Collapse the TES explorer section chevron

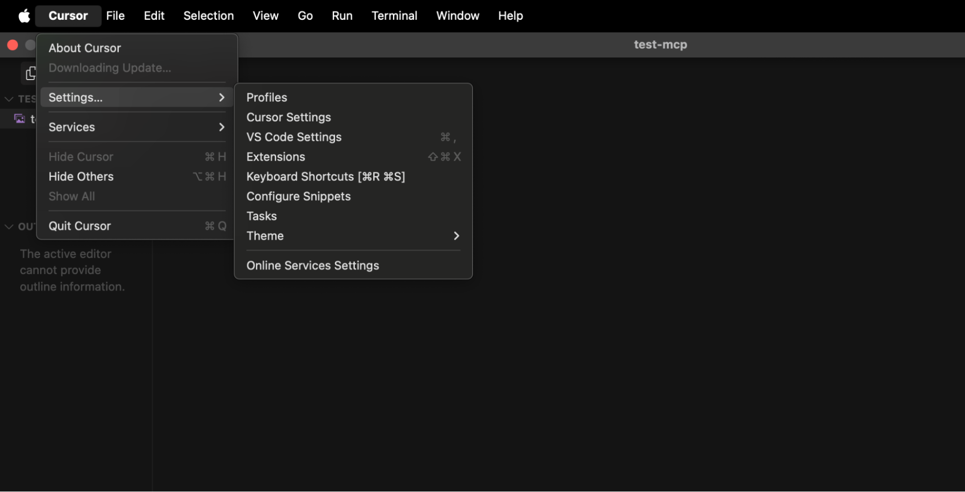click(9, 99)
